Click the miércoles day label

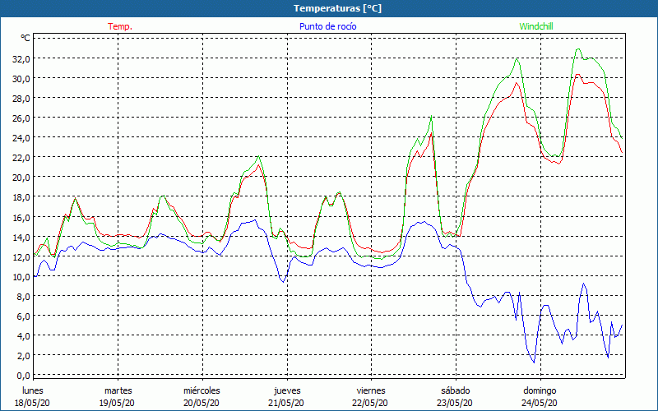[x=202, y=390]
